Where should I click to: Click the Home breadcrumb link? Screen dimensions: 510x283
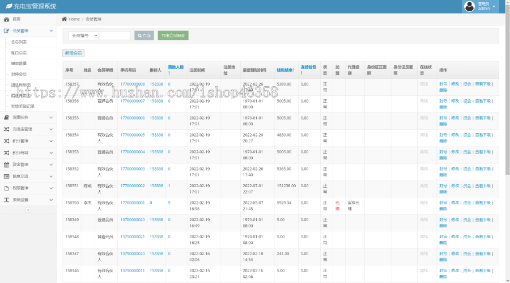click(x=74, y=19)
